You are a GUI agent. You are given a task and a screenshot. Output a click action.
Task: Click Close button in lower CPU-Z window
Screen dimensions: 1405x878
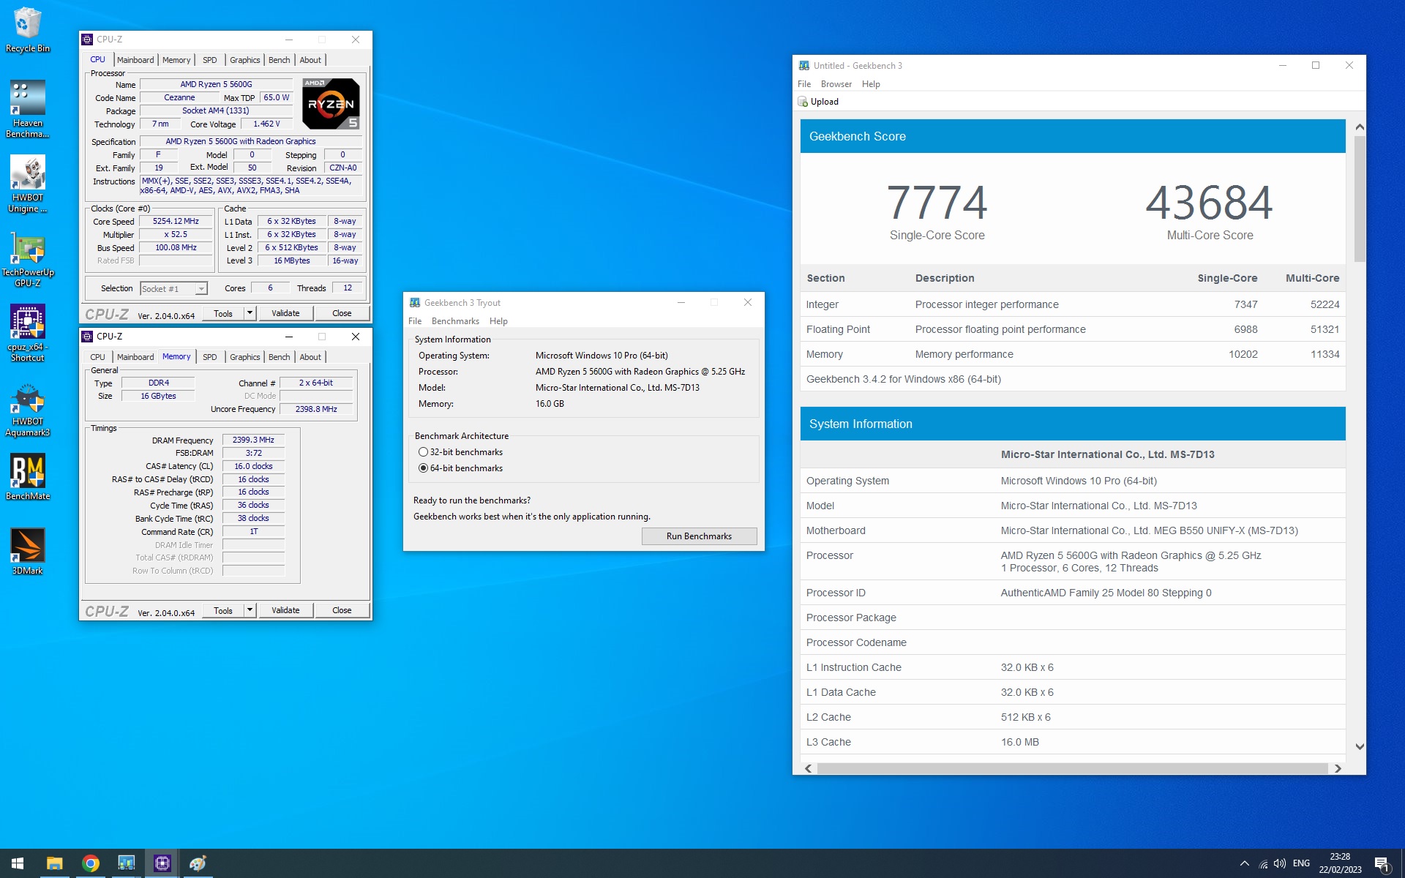342,610
